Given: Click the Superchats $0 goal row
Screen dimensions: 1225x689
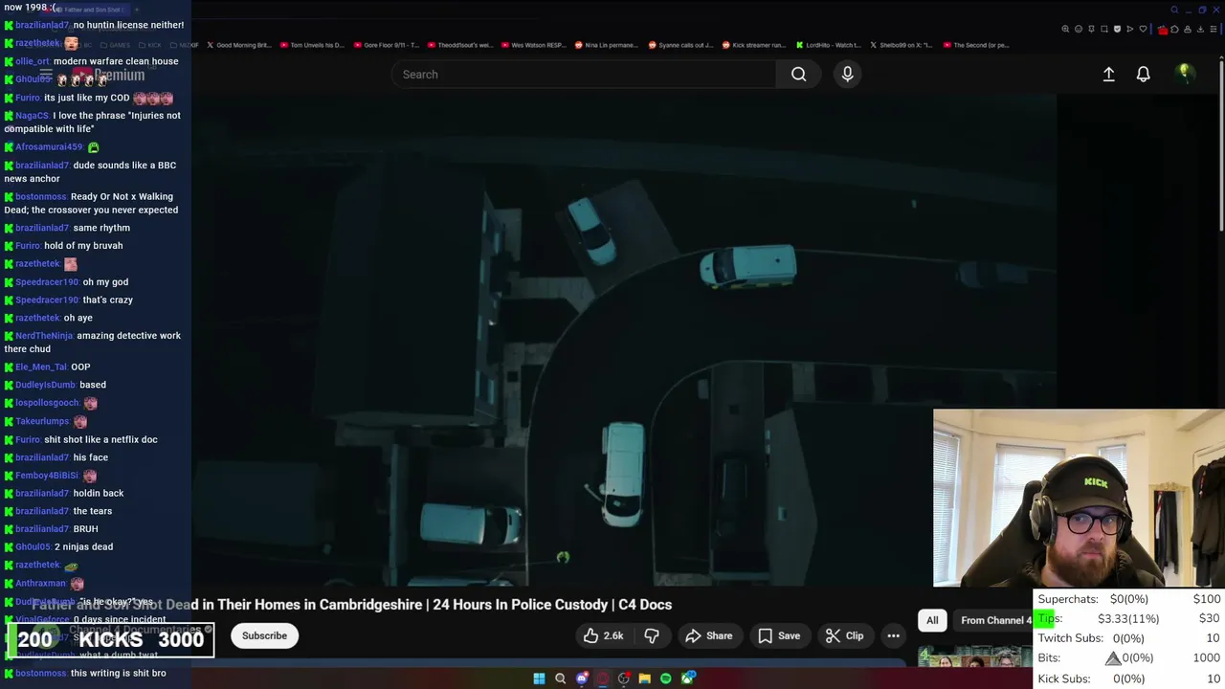Looking at the screenshot, I should coord(1129,599).
